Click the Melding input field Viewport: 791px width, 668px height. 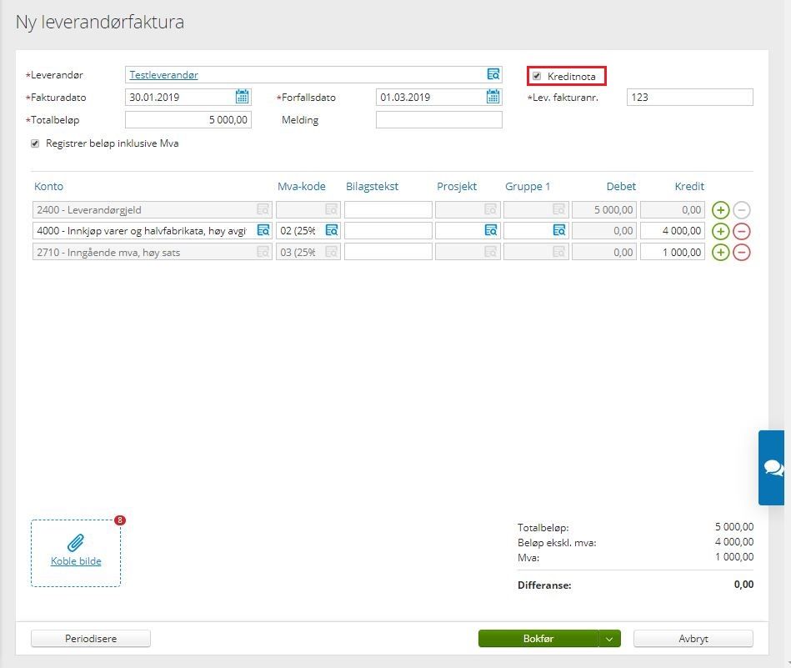pyautogui.click(x=439, y=119)
